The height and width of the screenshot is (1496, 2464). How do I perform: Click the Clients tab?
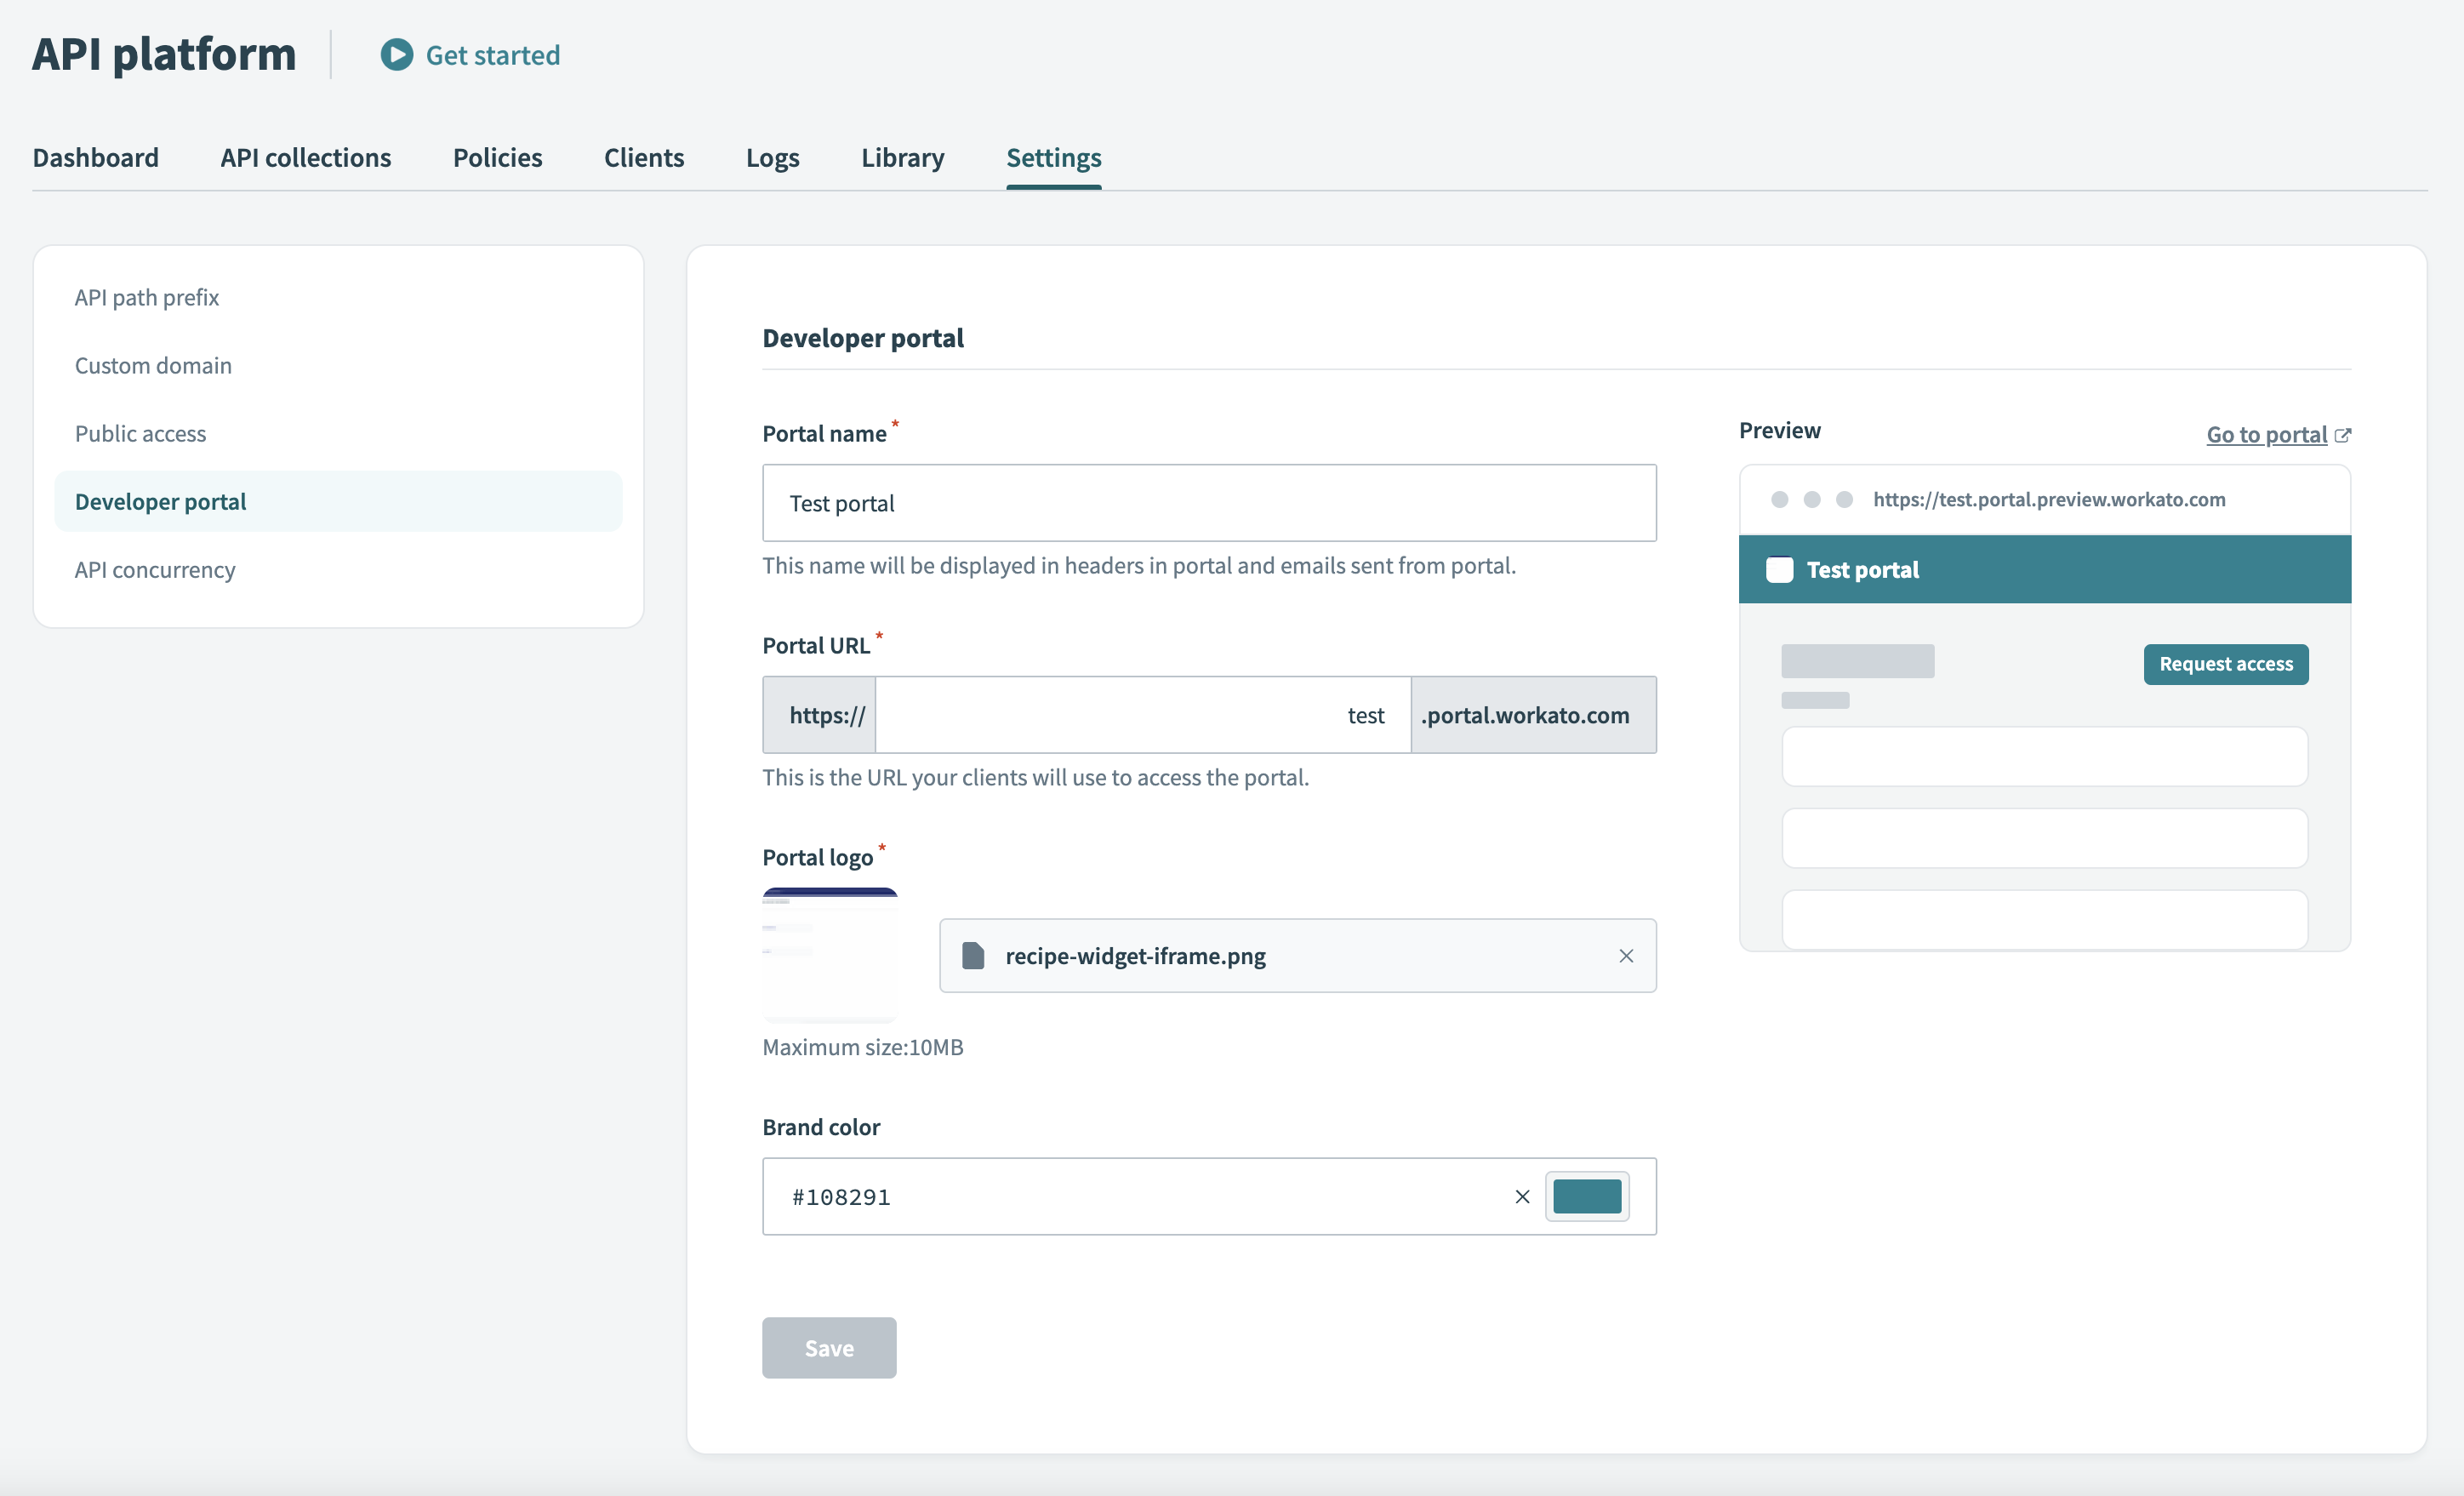point(642,157)
